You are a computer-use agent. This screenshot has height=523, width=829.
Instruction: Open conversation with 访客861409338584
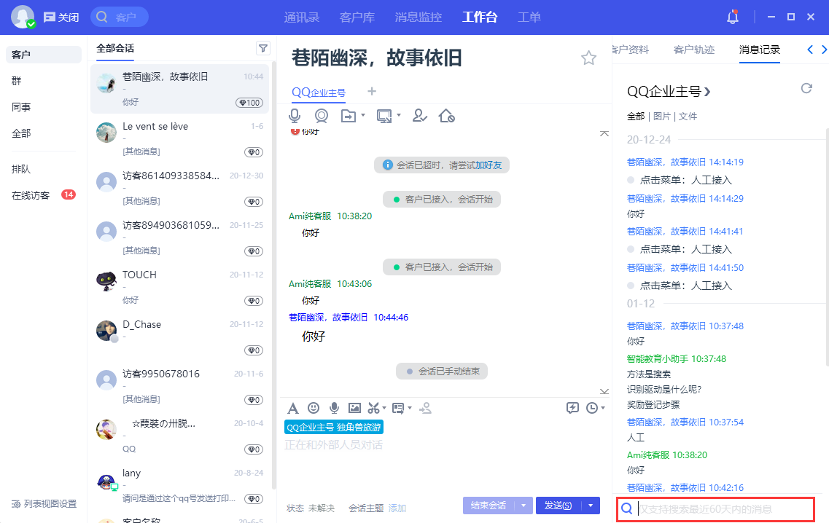(x=180, y=189)
